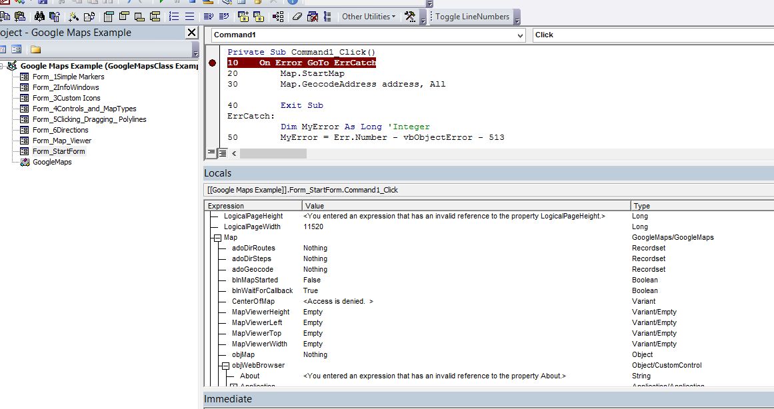Select the blnMapStarted row in Locals
The image size is (774, 409).
coord(255,280)
